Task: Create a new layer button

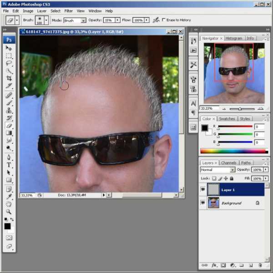Action: click(x=251, y=265)
